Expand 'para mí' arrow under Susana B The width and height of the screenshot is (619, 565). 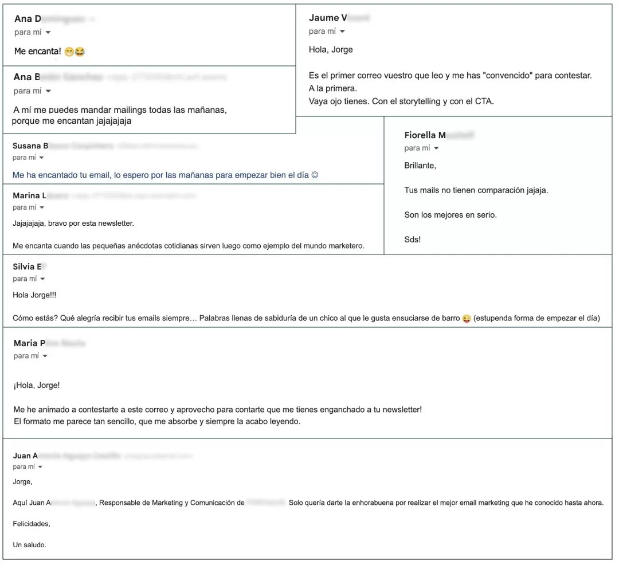pyautogui.click(x=41, y=158)
